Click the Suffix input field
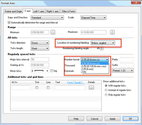Viewport: 142px width, 125px height. click(x=127, y=65)
